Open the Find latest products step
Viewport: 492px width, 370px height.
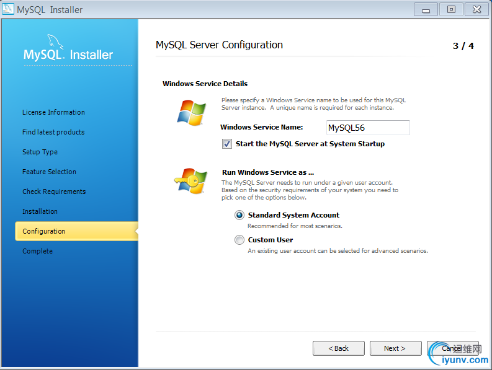point(53,132)
